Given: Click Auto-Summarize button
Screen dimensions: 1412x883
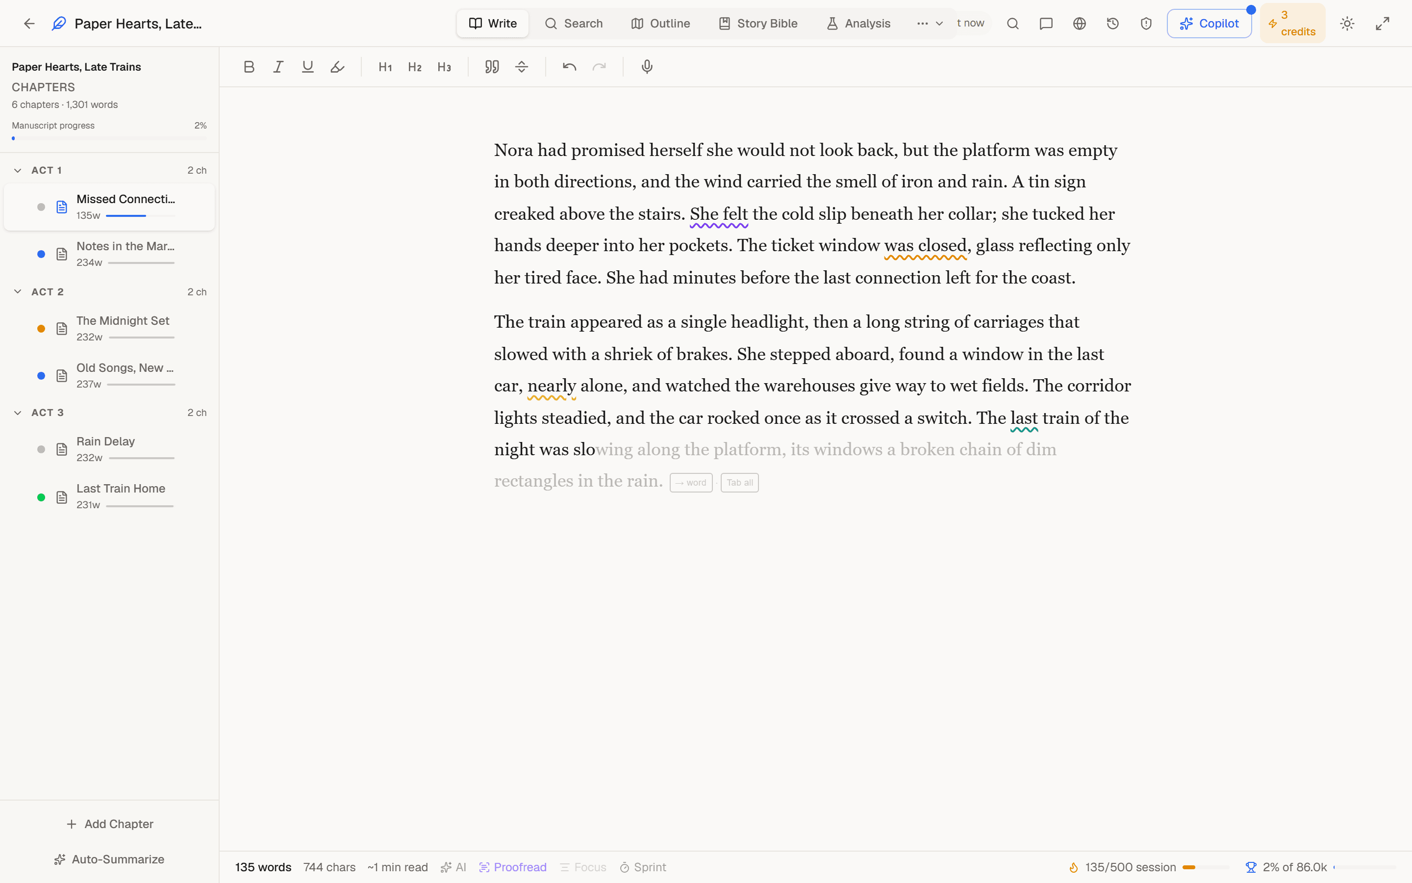Looking at the screenshot, I should pyautogui.click(x=109, y=859).
